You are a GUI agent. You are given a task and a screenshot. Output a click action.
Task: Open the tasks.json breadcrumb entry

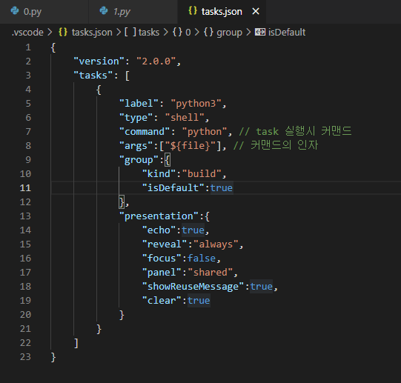(x=92, y=32)
